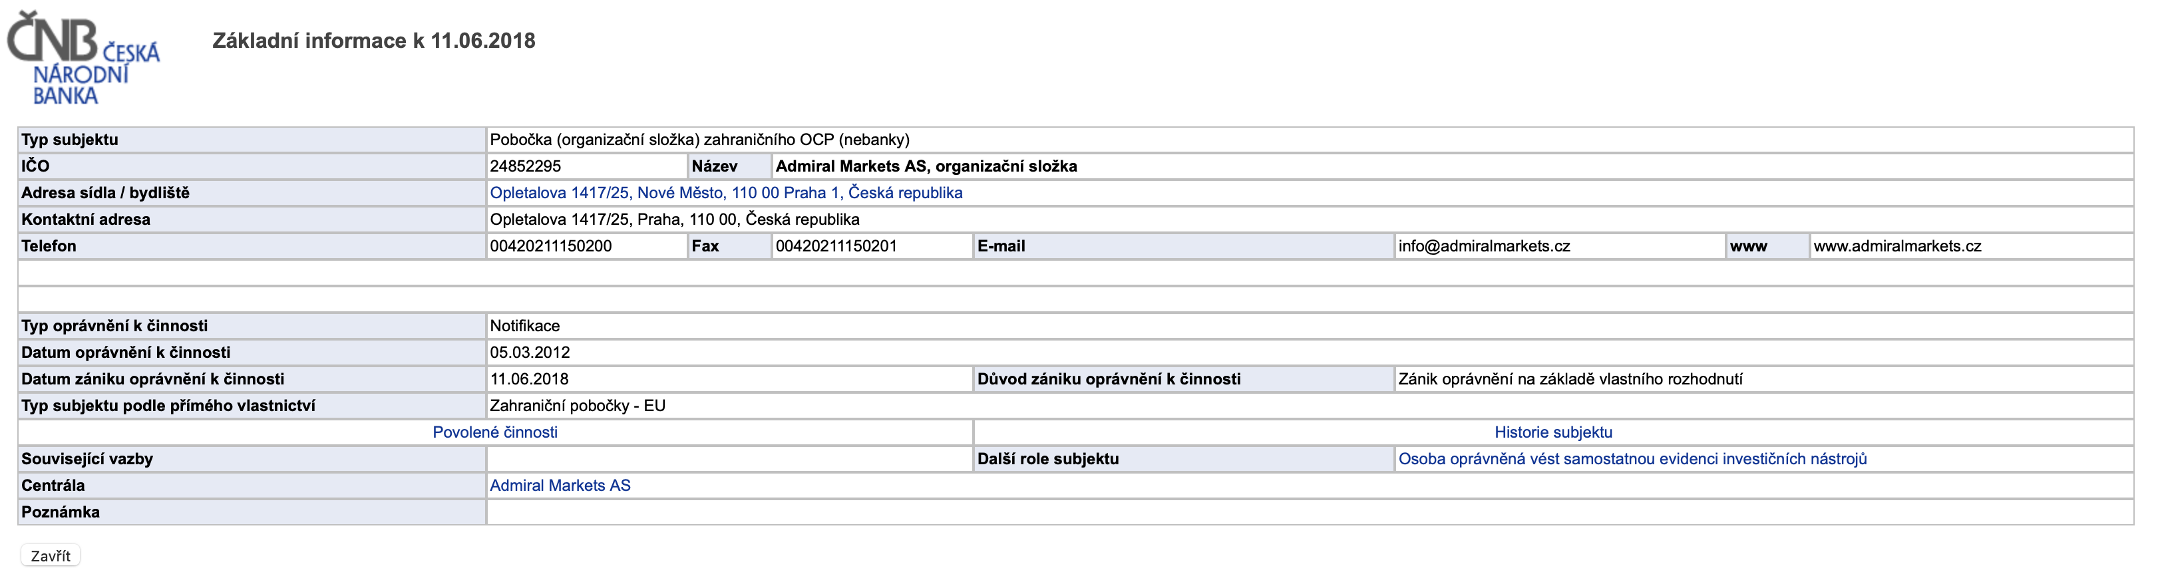2160x580 pixels.
Task: Click Zánik oprávnění na základě vlastního rozhodnutí
Action: click(1570, 380)
